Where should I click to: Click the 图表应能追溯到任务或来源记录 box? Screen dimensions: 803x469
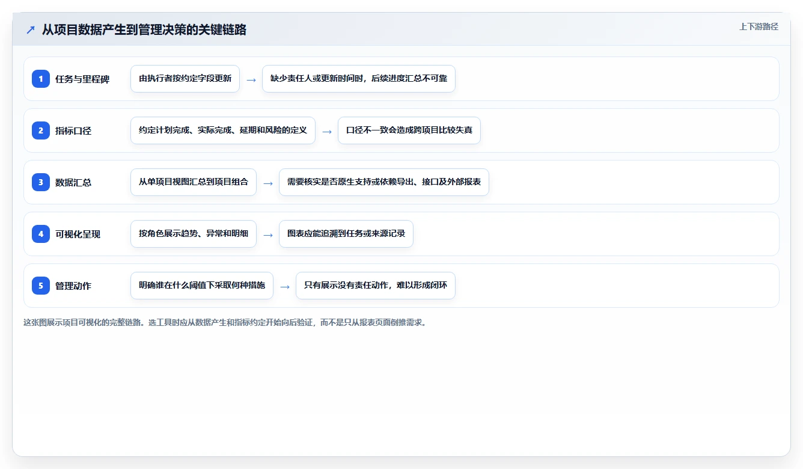click(x=346, y=234)
